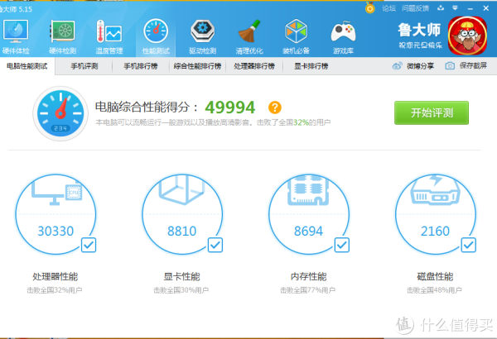
Task: Switch to the 显卡排行榜 tab
Action: [311, 66]
